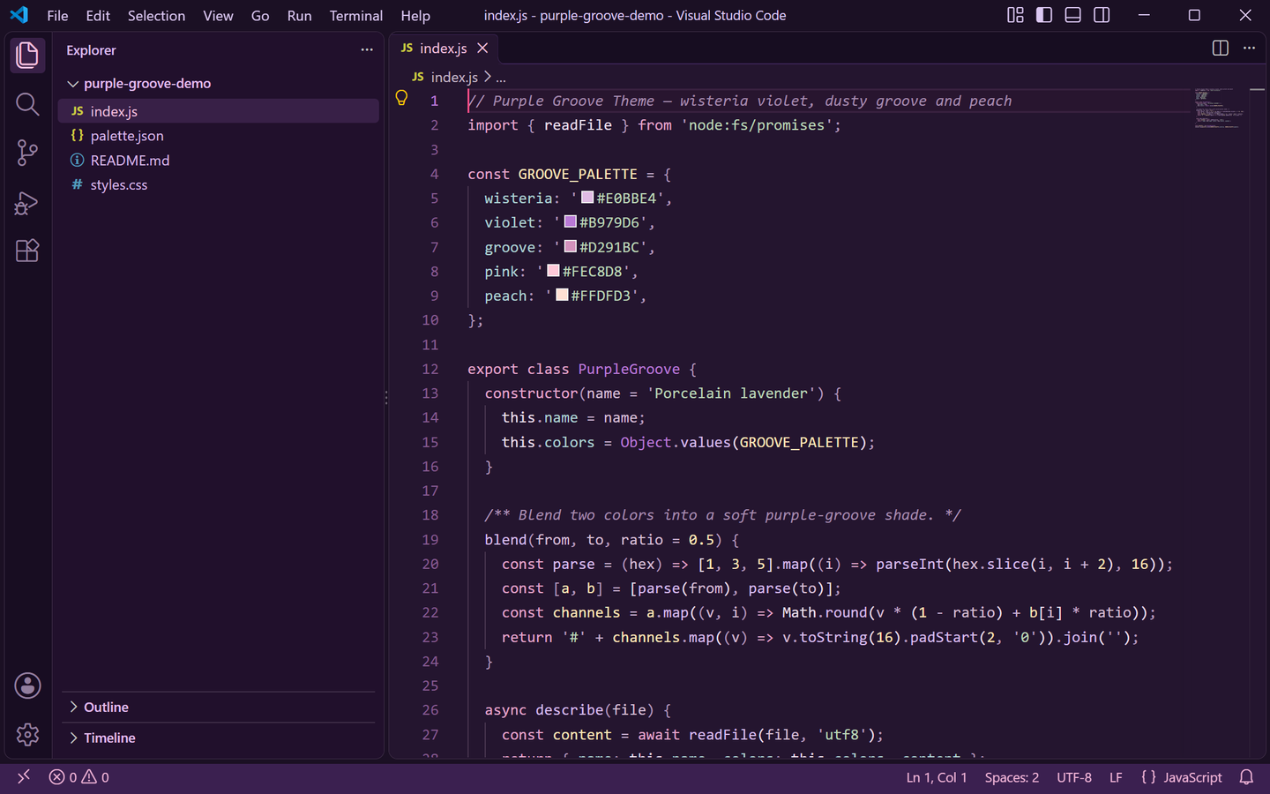Open breadcrumb symbol dropdown ellipsis
Viewport: 1270px width, 794px height.
click(501, 78)
